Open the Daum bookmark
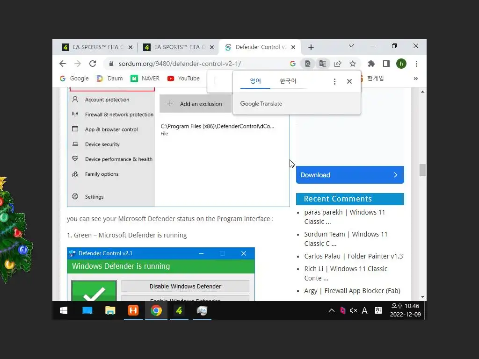The image size is (479, 359). (x=109, y=79)
